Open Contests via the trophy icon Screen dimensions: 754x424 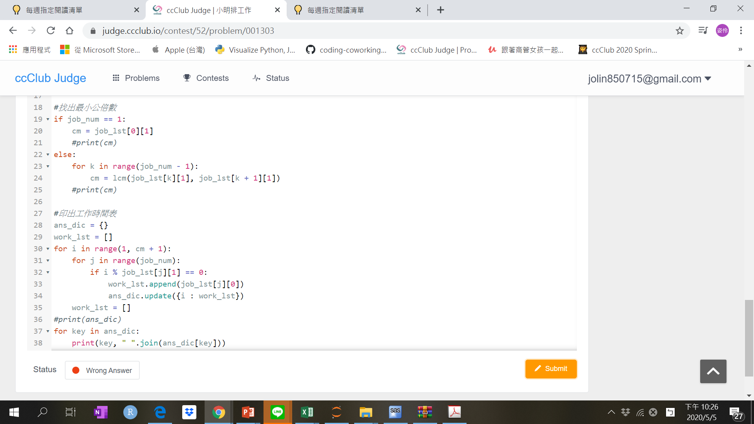[x=187, y=78]
